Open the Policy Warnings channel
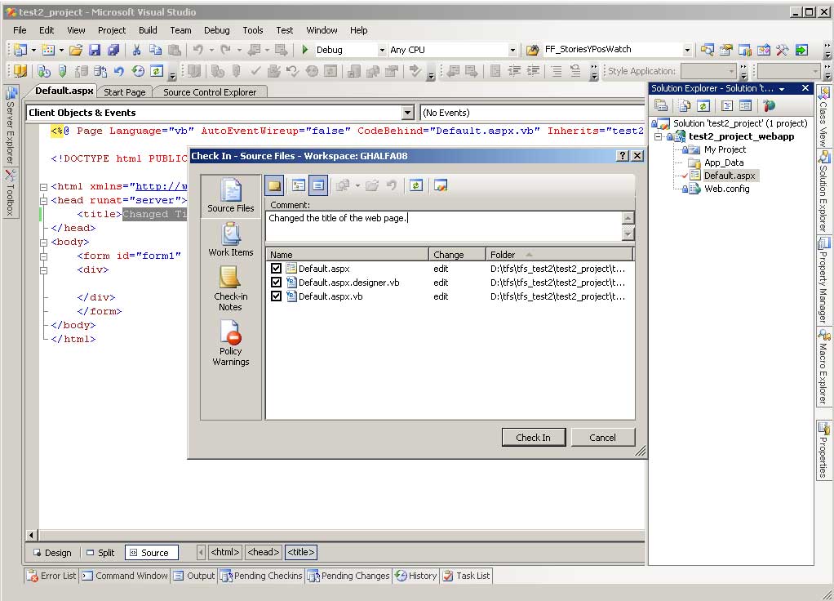 tap(230, 343)
